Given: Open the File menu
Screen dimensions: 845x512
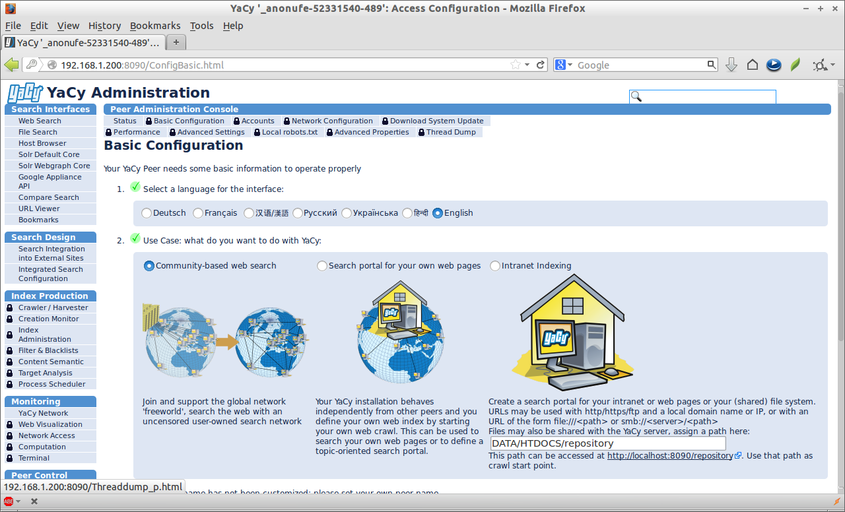Looking at the screenshot, I should [x=13, y=26].
